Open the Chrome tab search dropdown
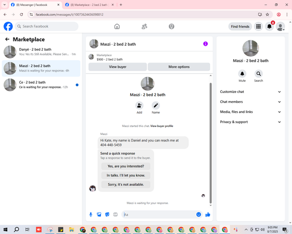The width and height of the screenshot is (292, 234). click(5, 5)
